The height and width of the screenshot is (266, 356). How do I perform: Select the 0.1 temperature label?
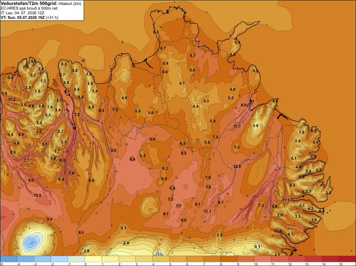pyautogui.click(x=257, y=246)
